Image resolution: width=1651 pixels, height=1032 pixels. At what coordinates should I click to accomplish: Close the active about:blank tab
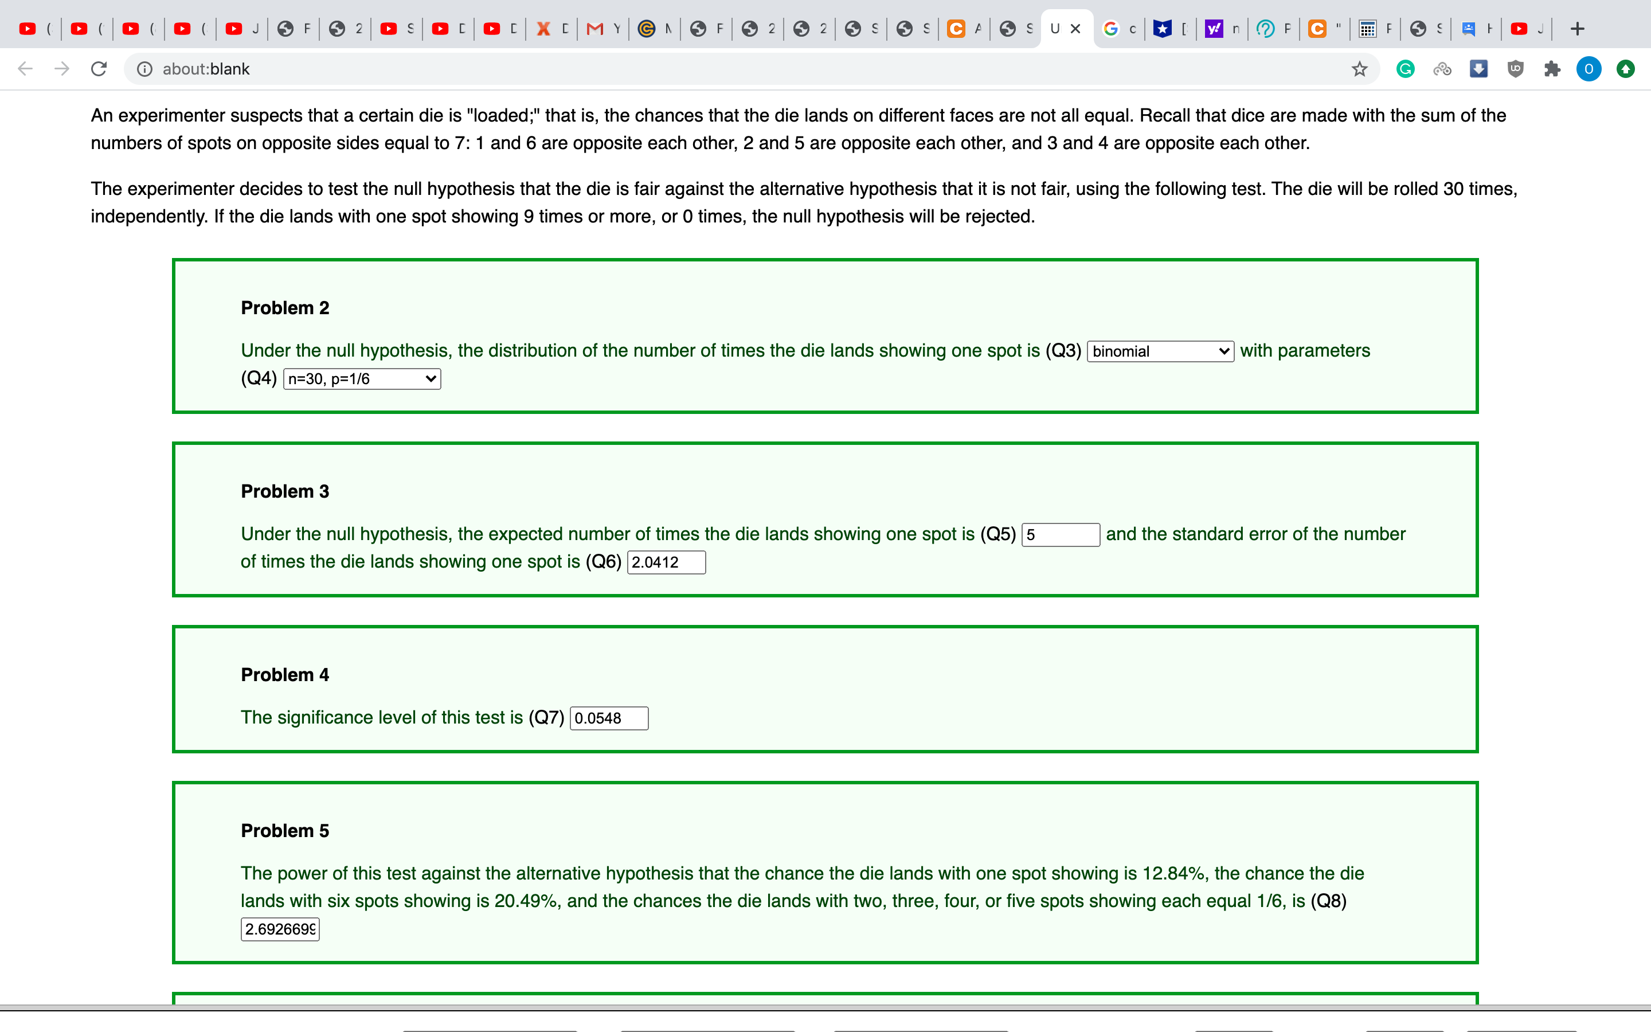point(1077,29)
